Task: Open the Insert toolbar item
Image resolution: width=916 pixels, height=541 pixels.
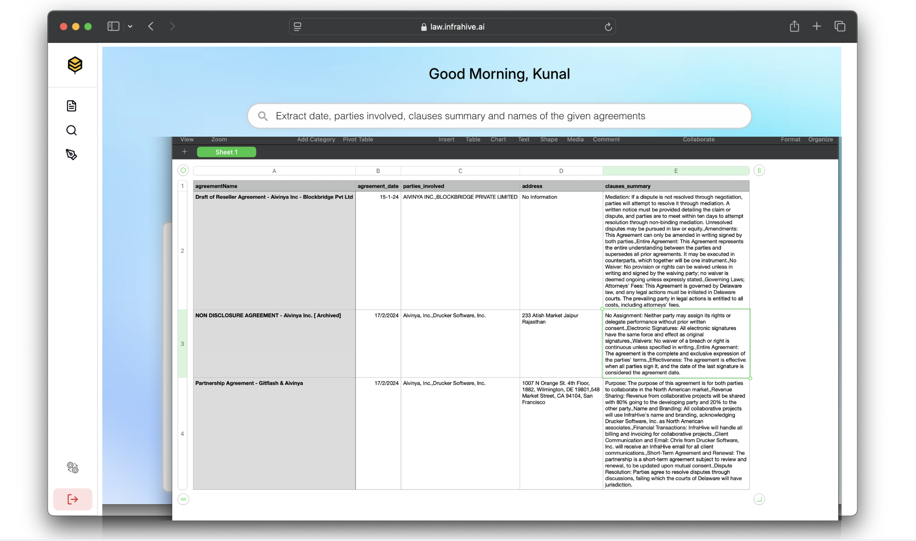Action: point(446,140)
